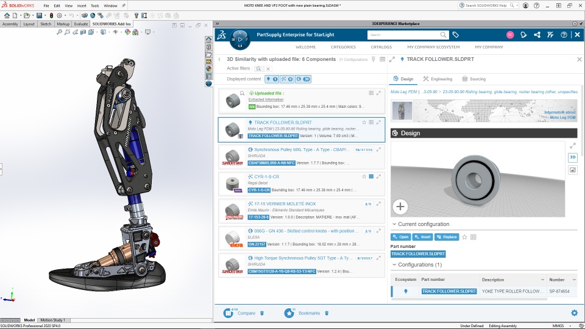Click the plus button on the 3D preview
585x329 pixels.
400,207
